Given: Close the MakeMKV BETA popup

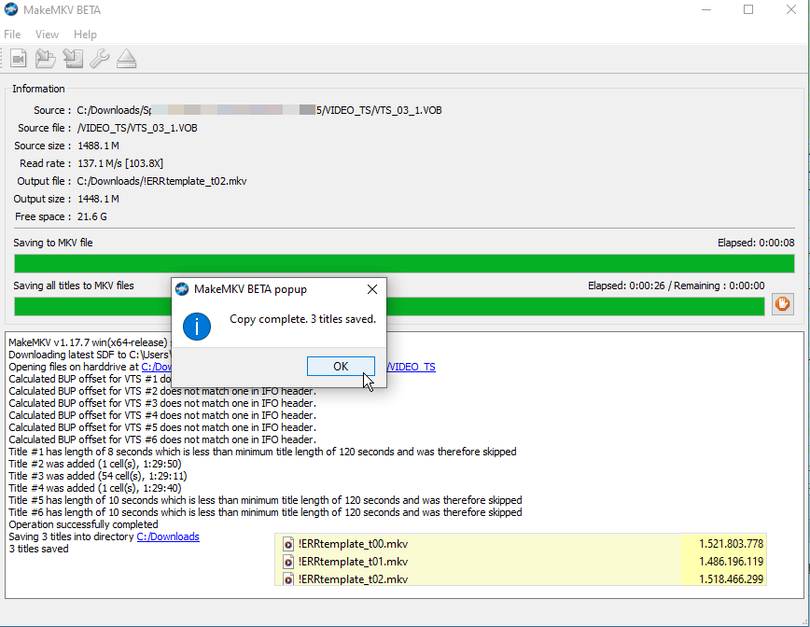Looking at the screenshot, I should tap(372, 289).
